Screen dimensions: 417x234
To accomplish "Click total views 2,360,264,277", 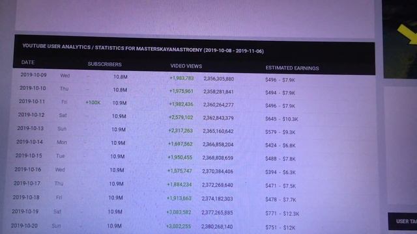I will pyautogui.click(x=219, y=105).
